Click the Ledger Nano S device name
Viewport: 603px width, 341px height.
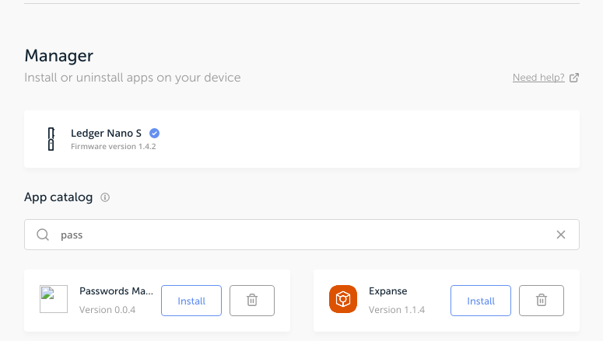pos(106,133)
